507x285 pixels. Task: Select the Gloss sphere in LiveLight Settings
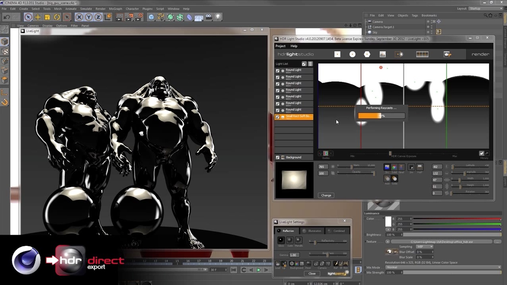tap(281, 241)
